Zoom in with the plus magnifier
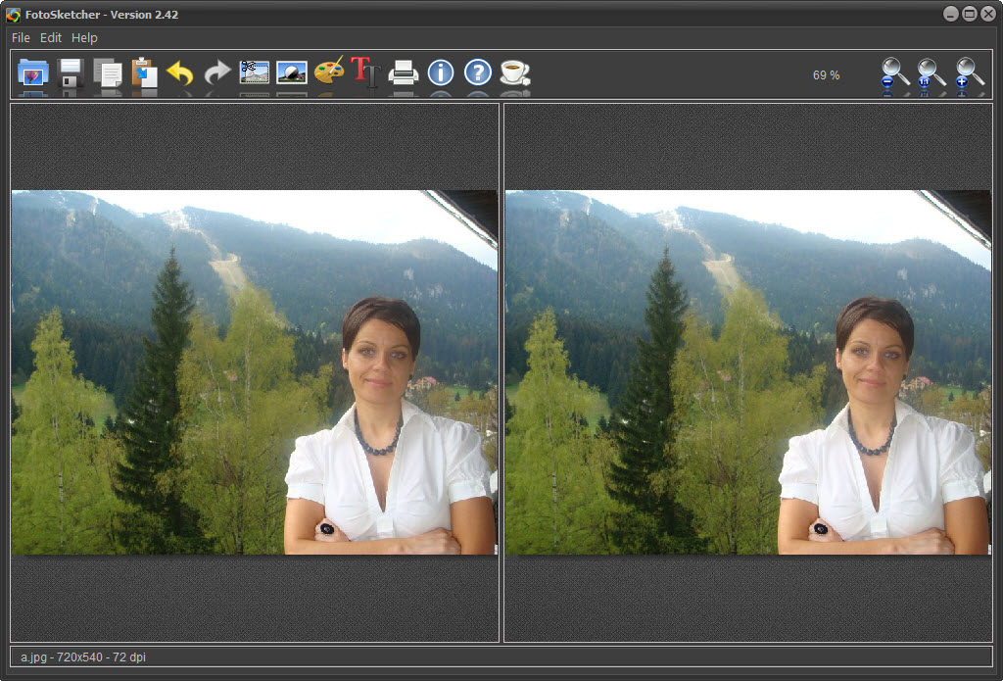Viewport: 1003px width, 681px height. point(970,73)
